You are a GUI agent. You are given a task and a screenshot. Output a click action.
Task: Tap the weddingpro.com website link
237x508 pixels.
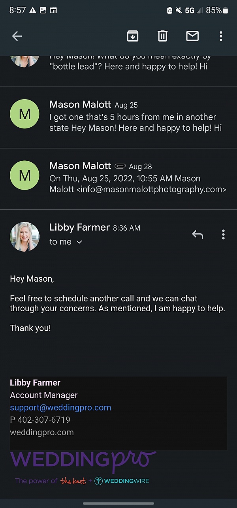tap(42, 432)
